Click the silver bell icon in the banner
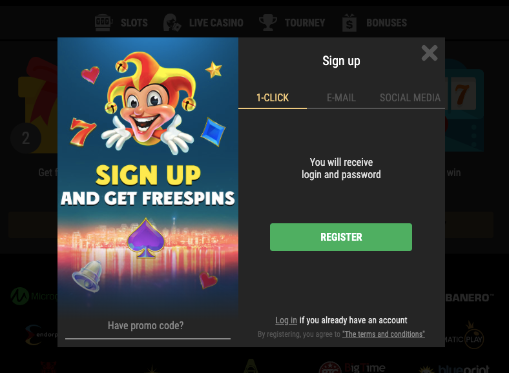Image resolution: width=509 pixels, height=373 pixels. pyautogui.click(x=88, y=276)
